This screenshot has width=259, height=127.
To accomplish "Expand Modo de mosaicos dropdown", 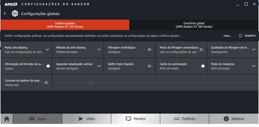I will [254, 66].
